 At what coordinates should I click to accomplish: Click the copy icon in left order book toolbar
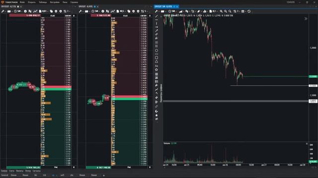point(51,11)
